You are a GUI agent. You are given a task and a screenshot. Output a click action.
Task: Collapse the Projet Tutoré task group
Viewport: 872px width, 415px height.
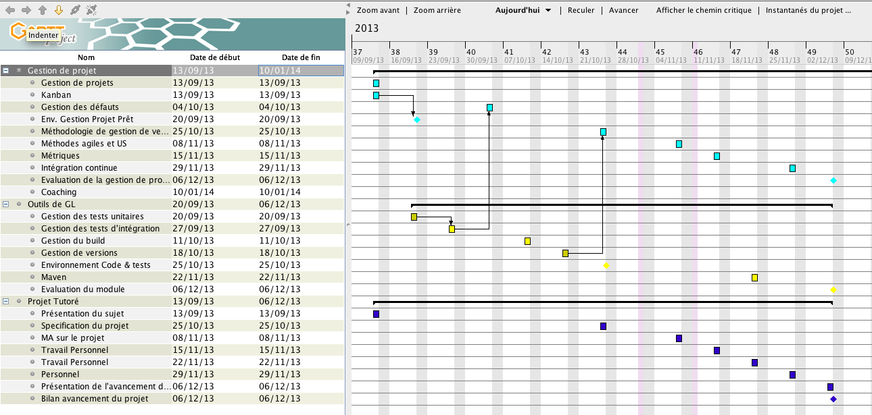(6, 302)
